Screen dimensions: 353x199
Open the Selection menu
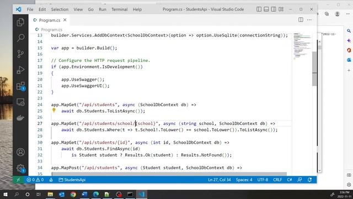point(60,9)
